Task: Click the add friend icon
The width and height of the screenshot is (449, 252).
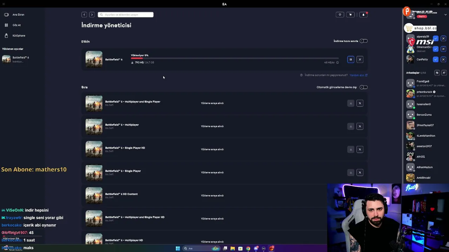Action: coord(444,73)
